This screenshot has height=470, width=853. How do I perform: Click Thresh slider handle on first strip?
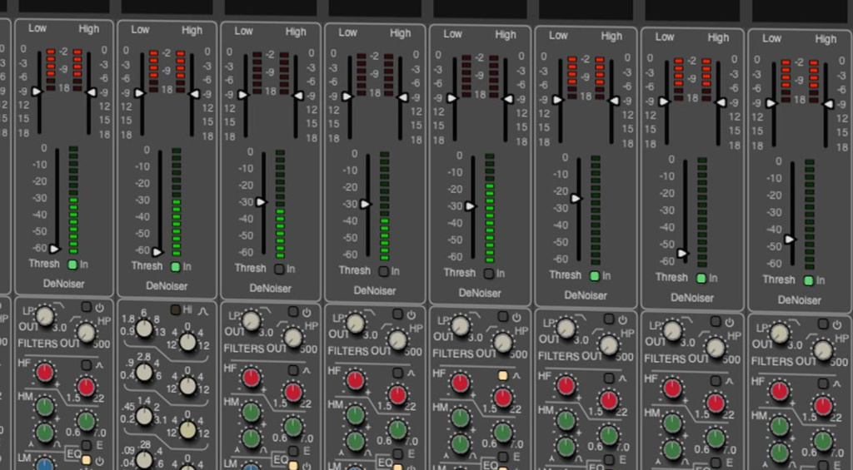pyautogui.click(x=54, y=250)
